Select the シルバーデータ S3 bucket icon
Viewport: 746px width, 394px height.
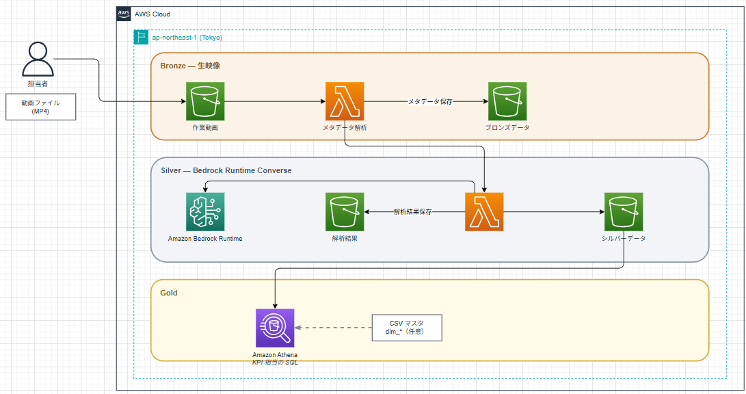(623, 212)
